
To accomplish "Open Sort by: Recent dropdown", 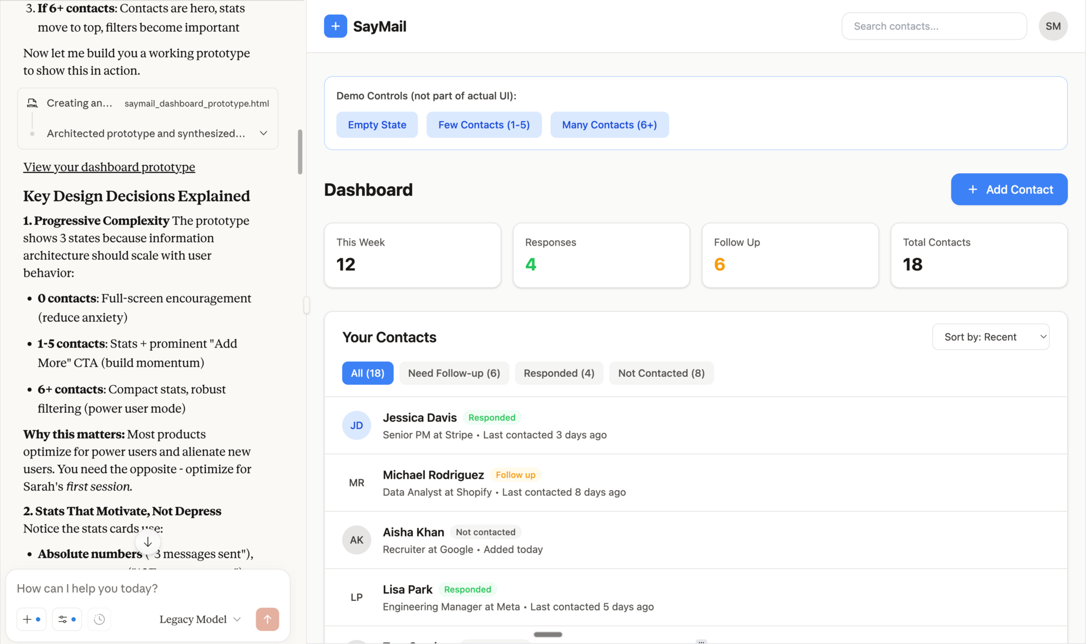I will tap(990, 337).
